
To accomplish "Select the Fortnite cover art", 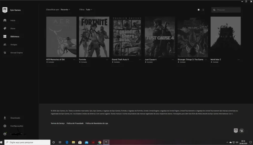I will [94, 37].
